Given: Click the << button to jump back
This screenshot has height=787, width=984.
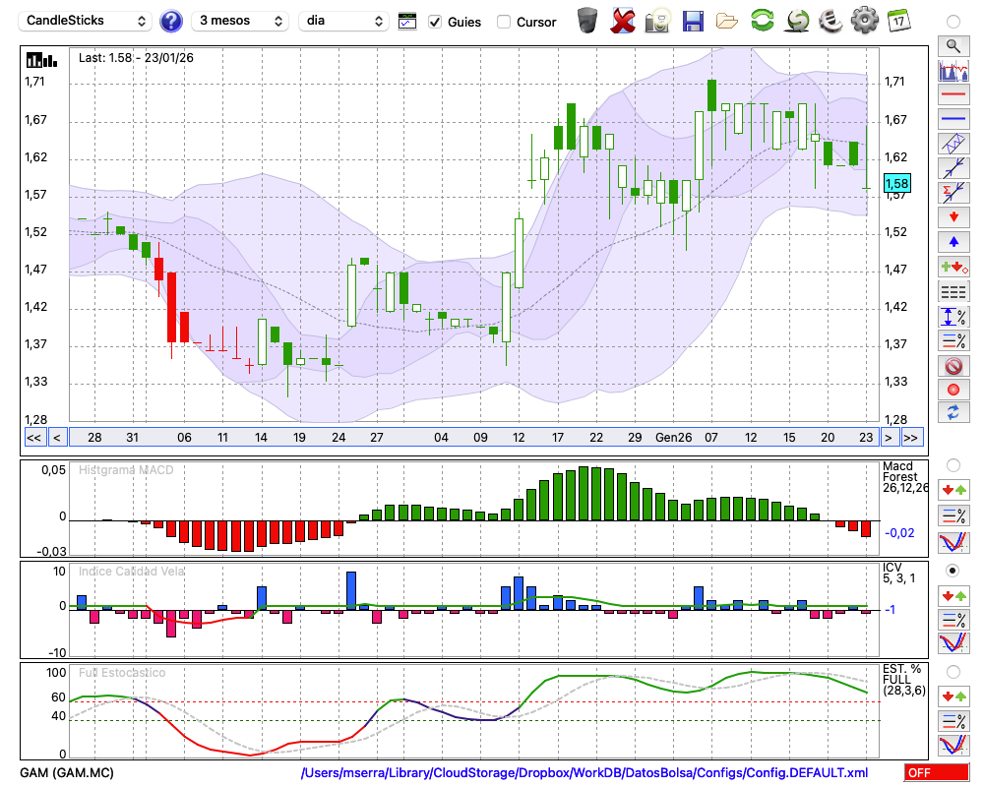Looking at the screenshot, I should coord(33,438).
